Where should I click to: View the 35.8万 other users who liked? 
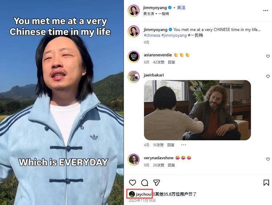click(x=172, y=194)
